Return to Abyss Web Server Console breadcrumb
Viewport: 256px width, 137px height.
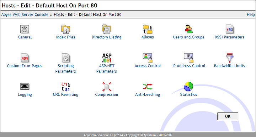click(x=25, y=15)
